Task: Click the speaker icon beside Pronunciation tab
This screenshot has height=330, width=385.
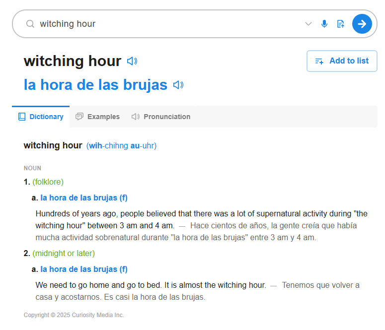Action: (x=136, y=117)
